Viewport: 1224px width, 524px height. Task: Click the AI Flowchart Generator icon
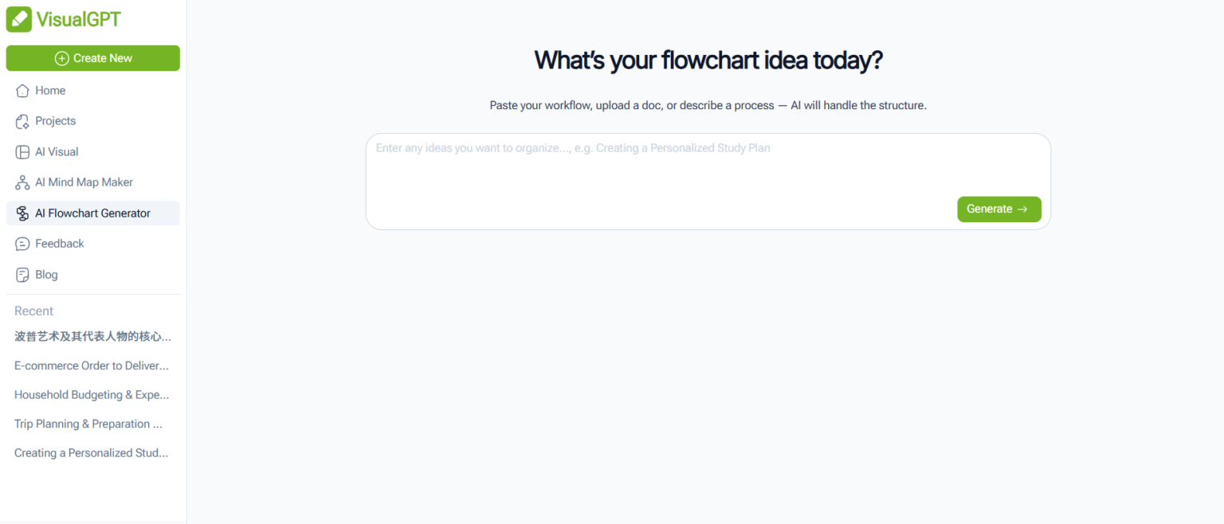click(x=22, y=213)
